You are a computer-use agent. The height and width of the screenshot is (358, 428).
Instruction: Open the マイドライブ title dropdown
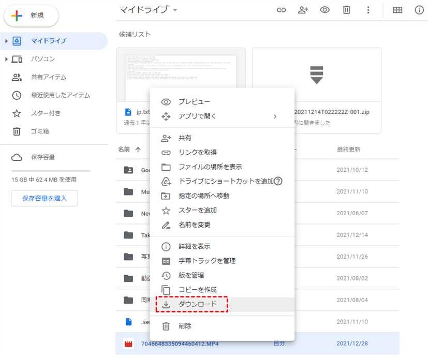[175, 10]
